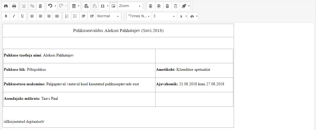Click the Omega insert symbol icon
This screenshot has width=316, height=130.
pos(102,6)
